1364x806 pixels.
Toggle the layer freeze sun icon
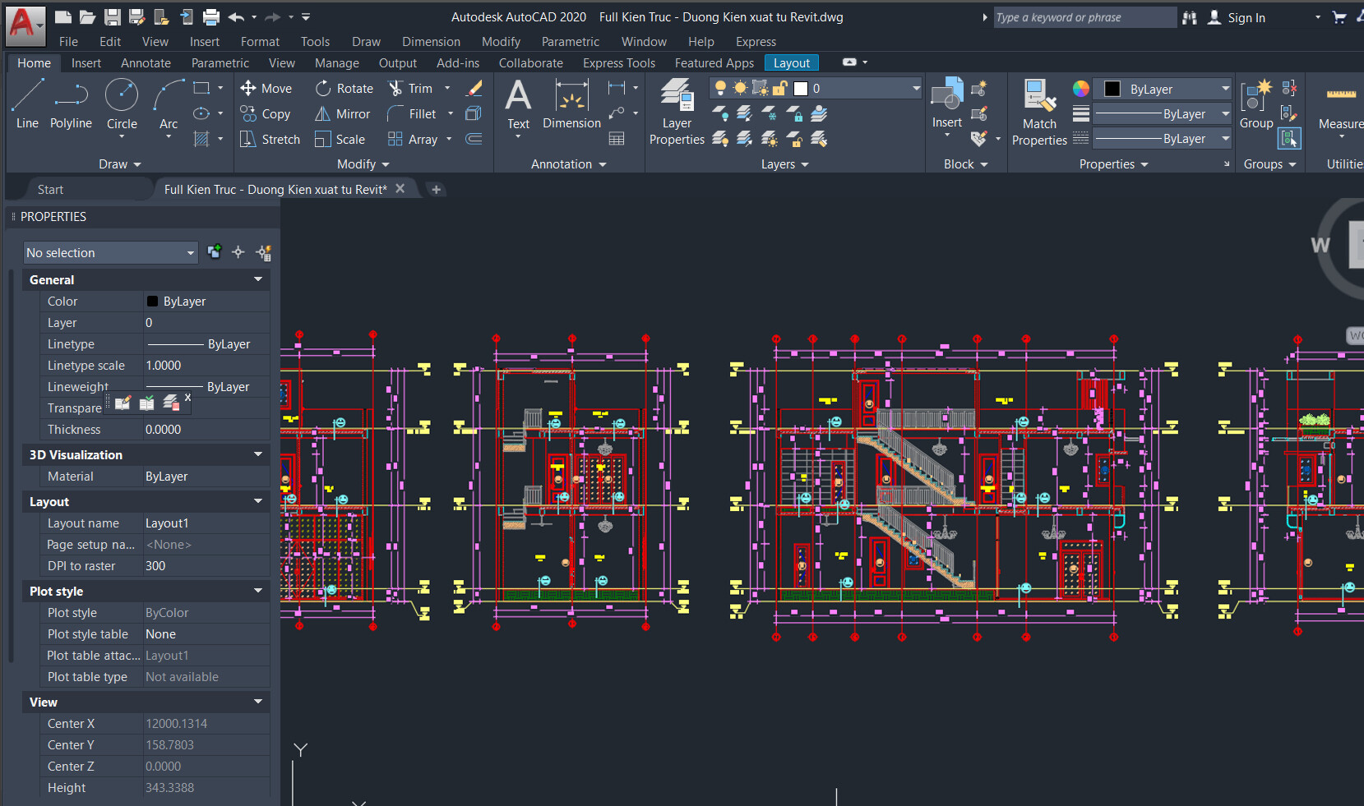click(x=739, y=88)
